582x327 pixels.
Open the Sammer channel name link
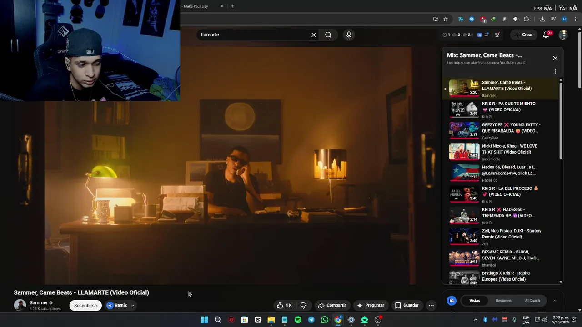click(x=39, y=302)
